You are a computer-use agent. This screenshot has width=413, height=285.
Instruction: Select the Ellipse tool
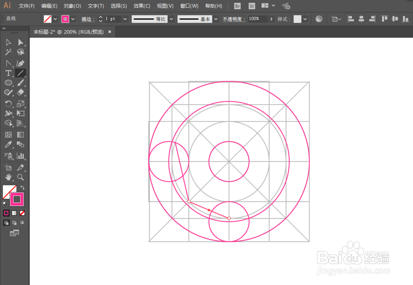coord(8,83)
